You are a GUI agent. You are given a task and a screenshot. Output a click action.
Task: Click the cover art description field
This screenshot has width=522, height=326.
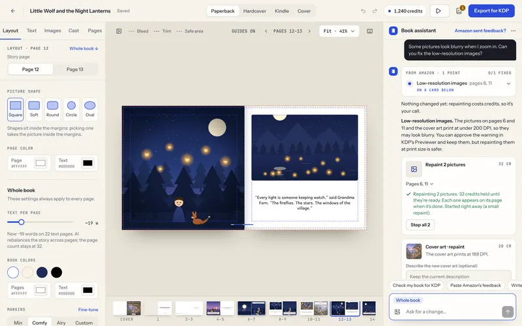click(x=459, y=276)
